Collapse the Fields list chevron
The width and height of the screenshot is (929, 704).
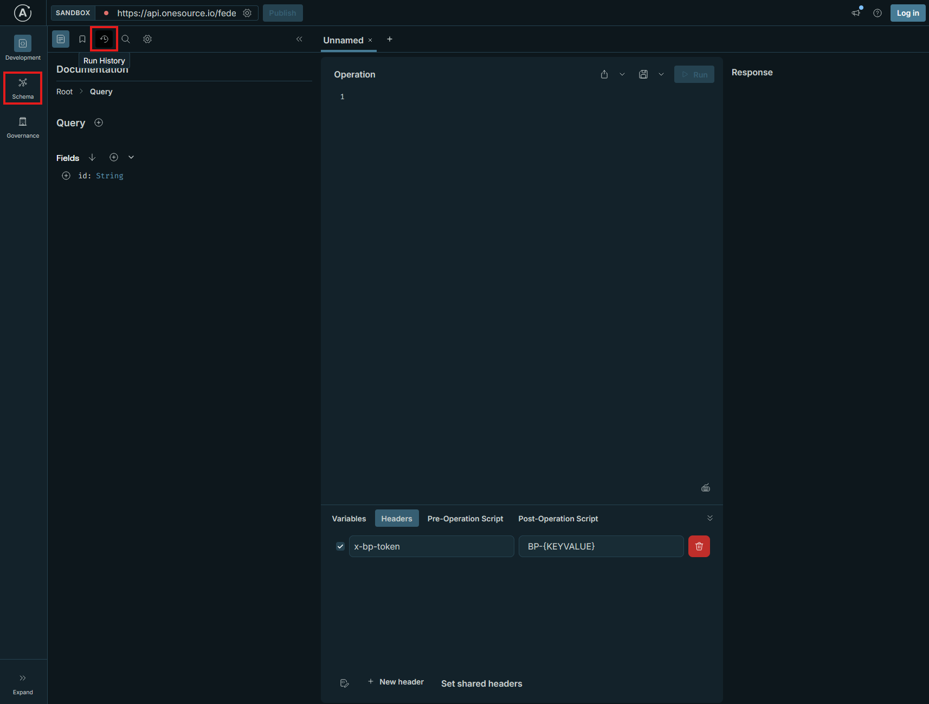click(x=131, y=157)
